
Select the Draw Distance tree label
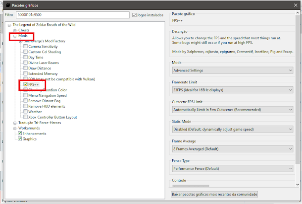pos(40,68)
